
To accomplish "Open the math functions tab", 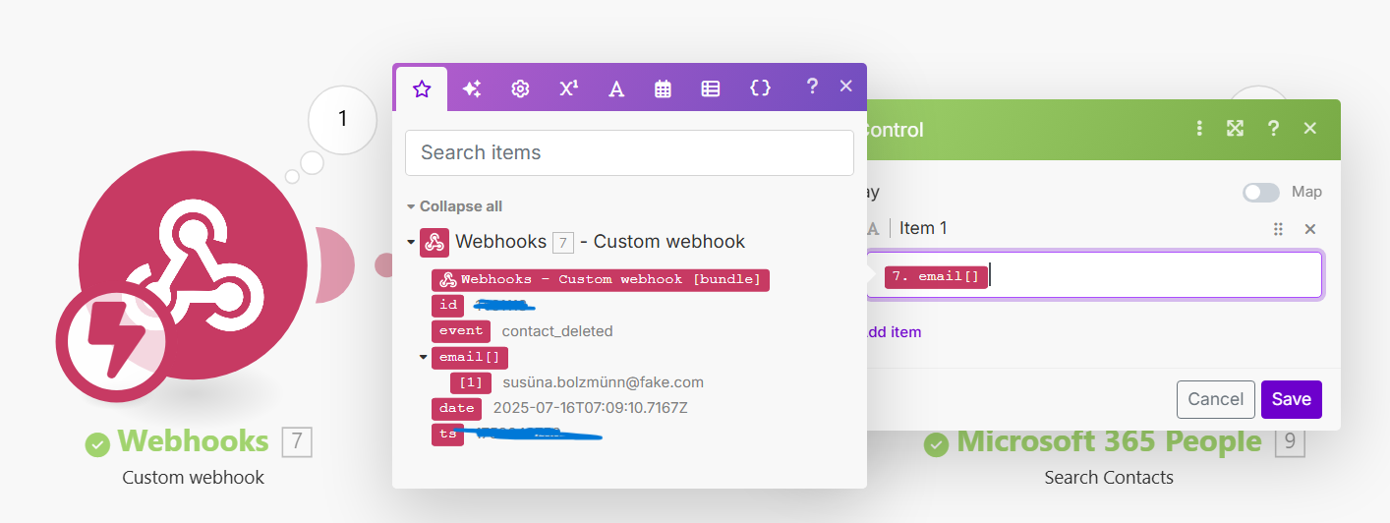I will (568, 88).
